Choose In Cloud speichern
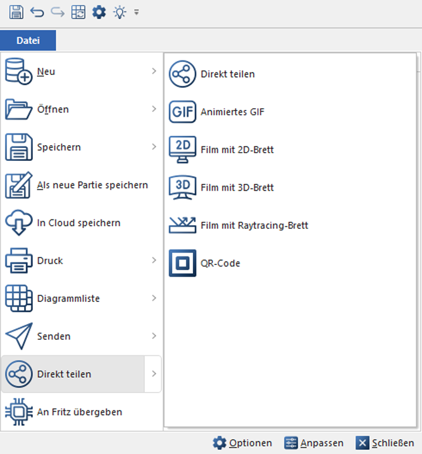This screenshot has width=422, height=454. 79,223
